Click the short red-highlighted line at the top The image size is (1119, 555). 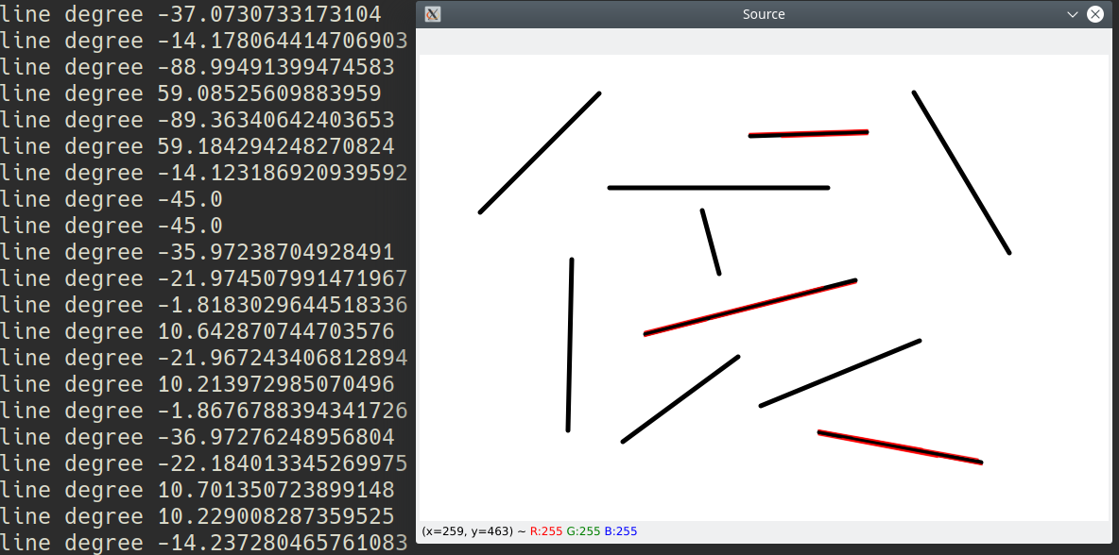[809, 133]
